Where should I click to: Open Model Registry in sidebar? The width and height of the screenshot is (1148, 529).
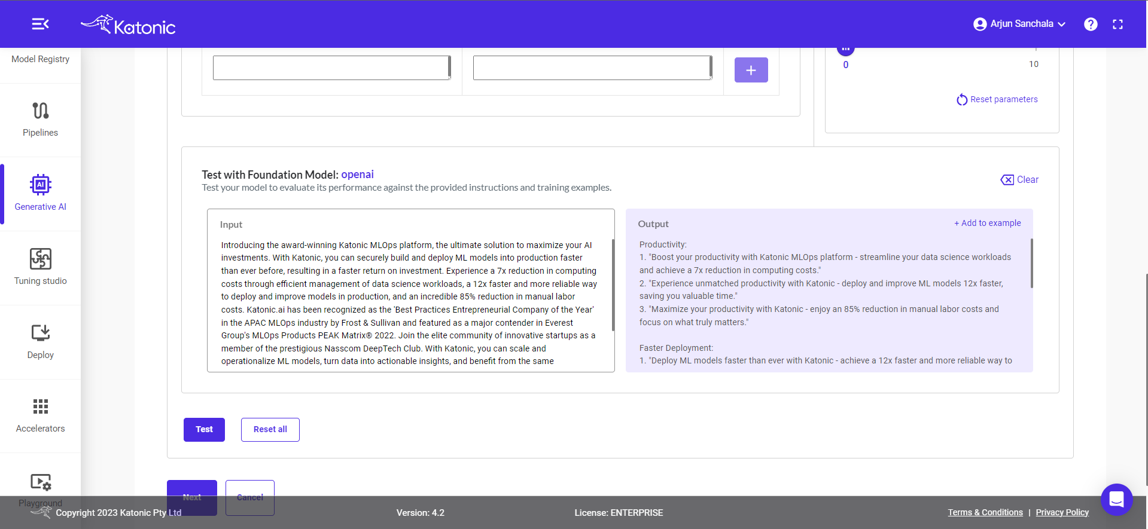click(40, 59)
